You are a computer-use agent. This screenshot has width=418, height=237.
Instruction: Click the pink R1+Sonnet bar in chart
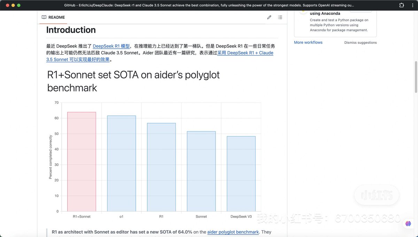(82, 162)
